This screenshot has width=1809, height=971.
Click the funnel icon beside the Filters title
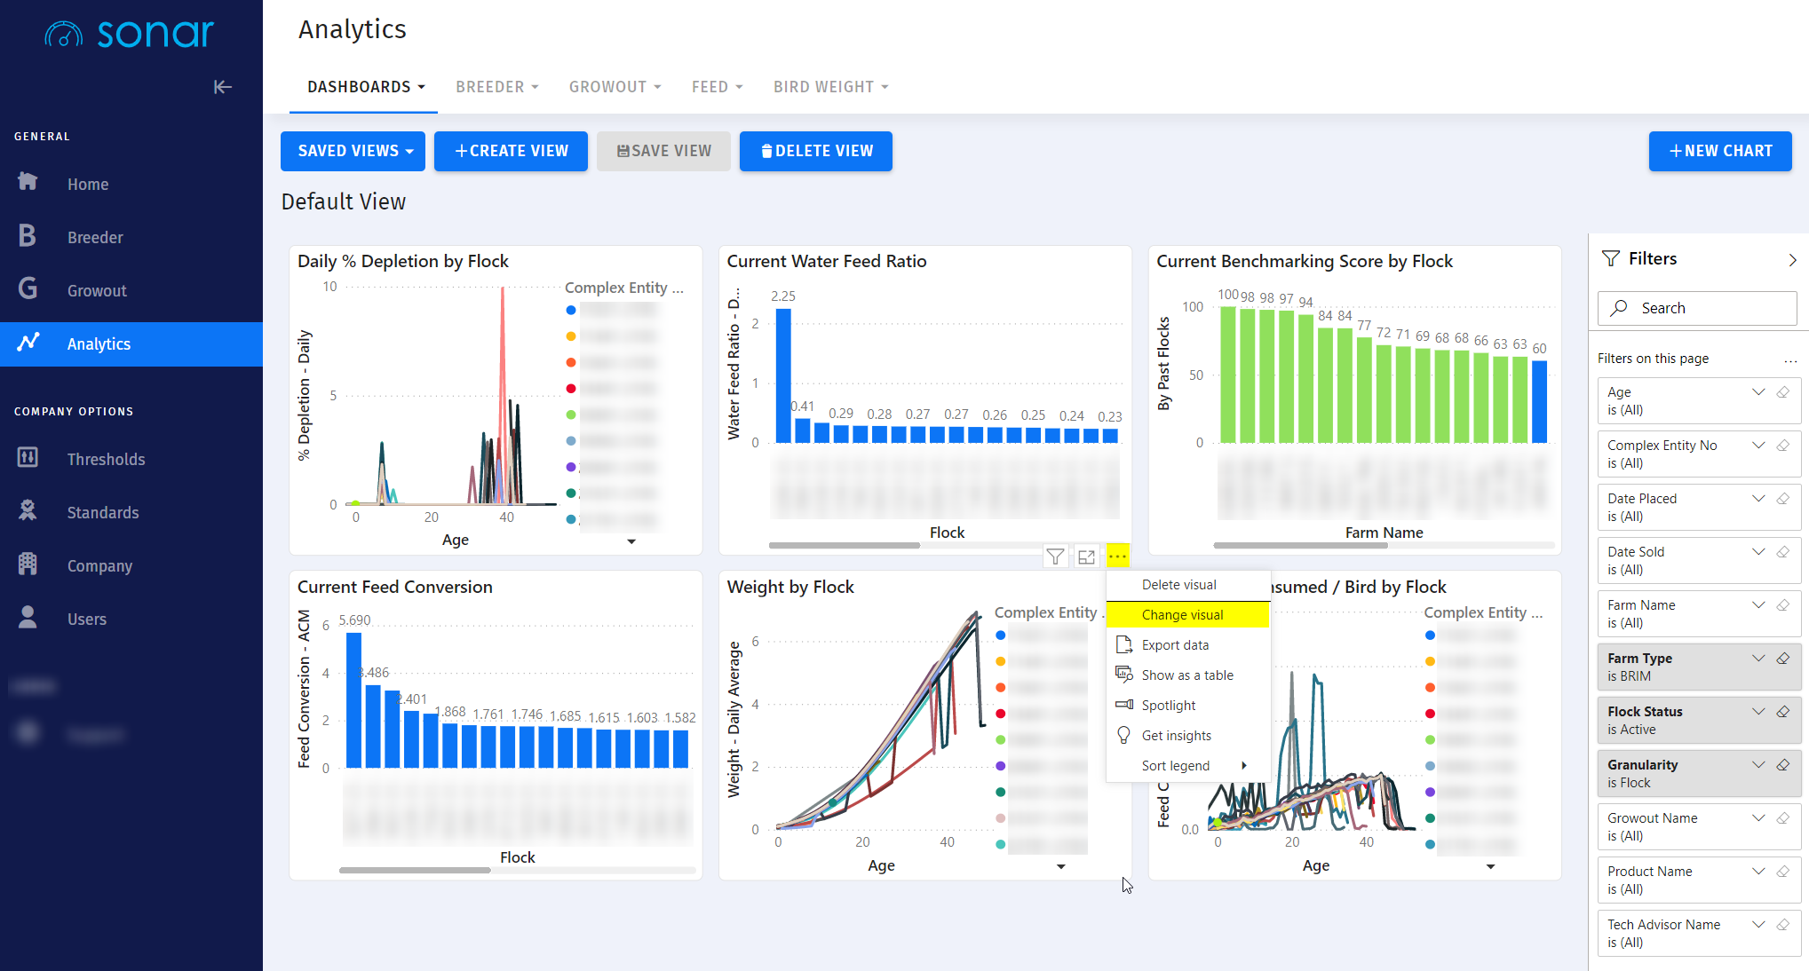pyautogui.click(x=1610, y=258)
